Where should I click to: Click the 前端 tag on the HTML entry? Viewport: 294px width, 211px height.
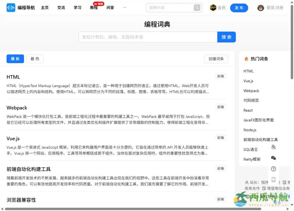[x=221, y=76]
